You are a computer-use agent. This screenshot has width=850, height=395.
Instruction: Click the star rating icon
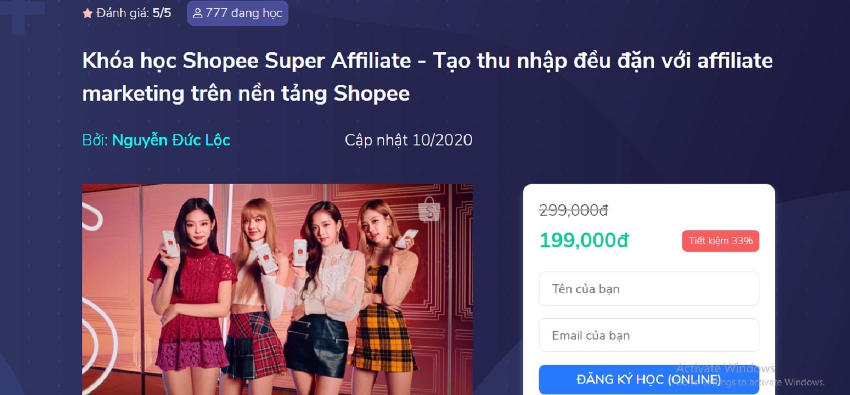[87, 13]
